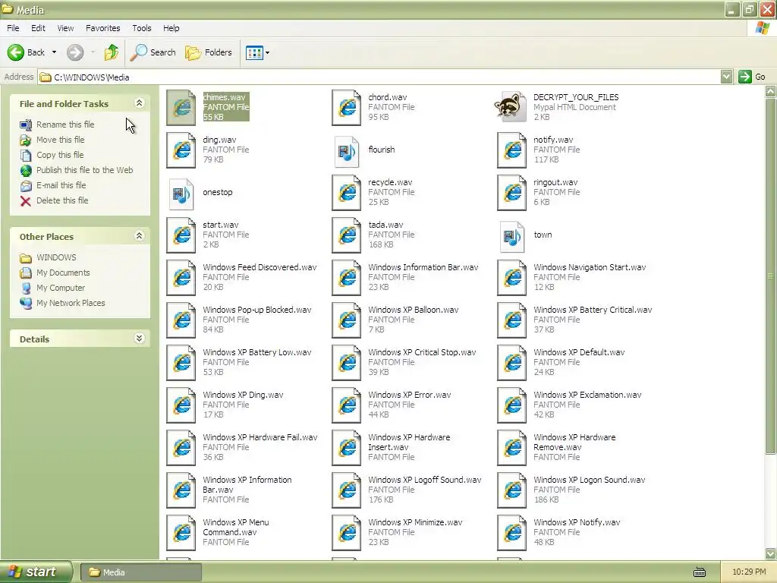Go to WINDOWS folder in Other Places

pyautogui.click(x=56, y=258)
